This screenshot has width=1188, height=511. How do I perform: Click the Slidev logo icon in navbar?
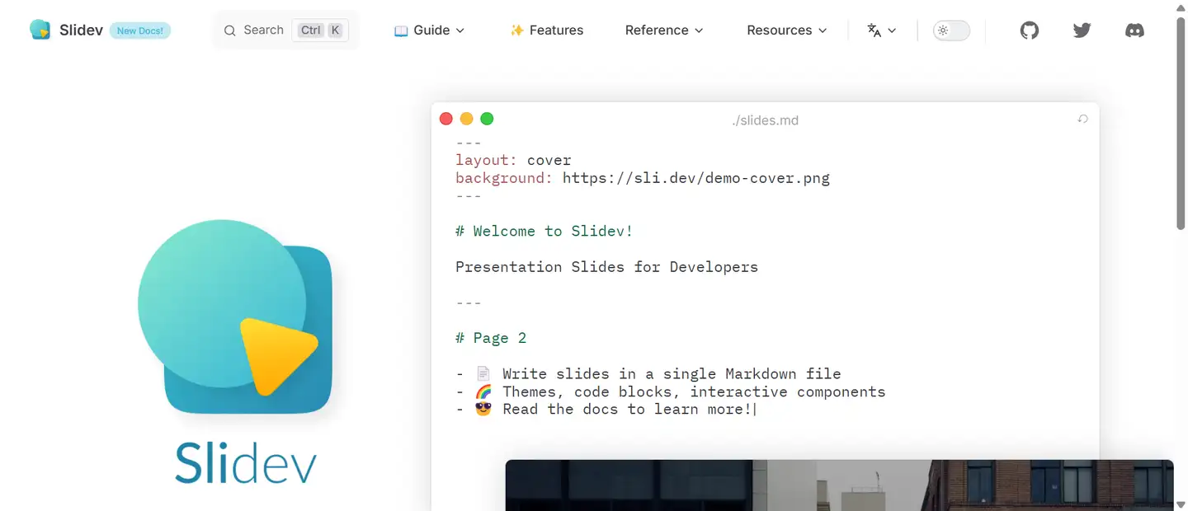click(40, 30)
